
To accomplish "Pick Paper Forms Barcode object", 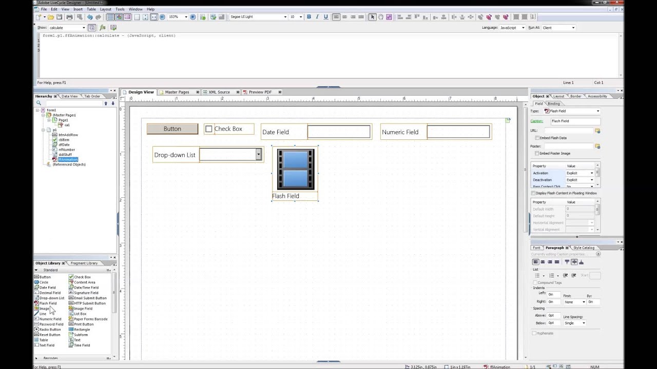I will [88, 319].
